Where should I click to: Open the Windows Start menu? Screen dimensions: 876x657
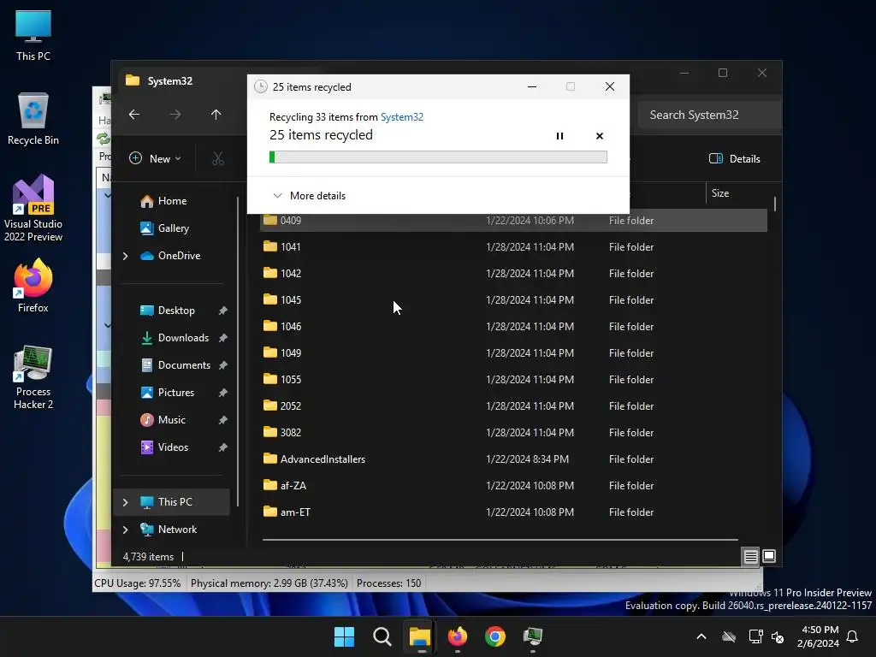point(344,636)
